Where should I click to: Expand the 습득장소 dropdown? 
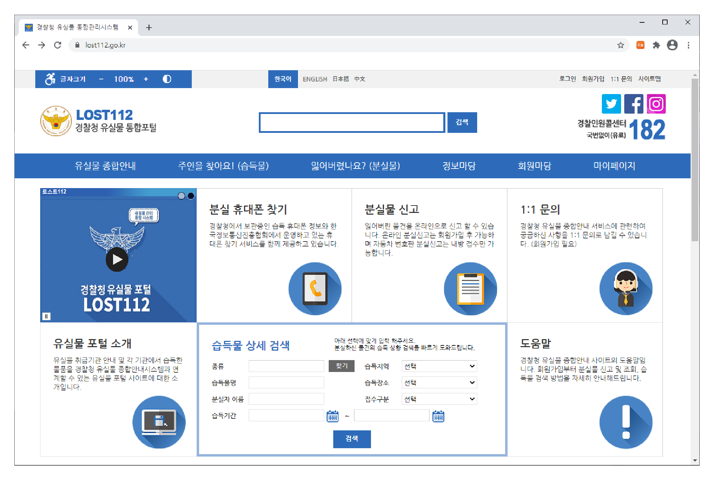tap(439, 382)
